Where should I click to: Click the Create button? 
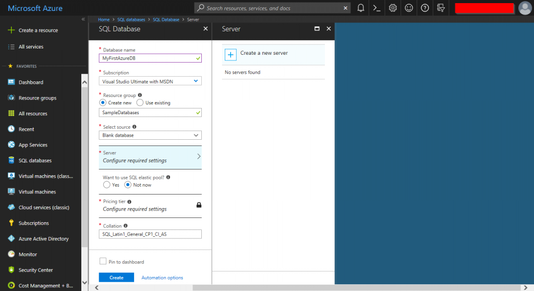click(x=116, y=277)
